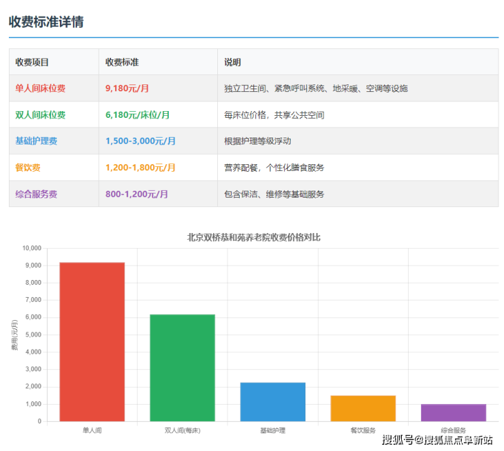The height and width of the screenshot is (451, 504).
Task: Select the 收费项目 column header
Action: tap(32, 62)
